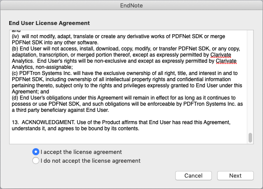Click the first red-underlined 'Clarivate' word

click(221, 55)
